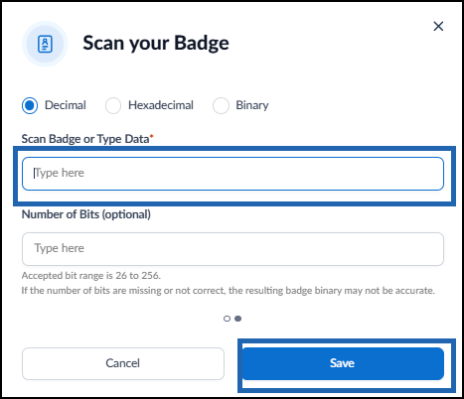This screenshot has height=399, width=464.
Task: Select the Binary radio button
Action: point(221,105)
